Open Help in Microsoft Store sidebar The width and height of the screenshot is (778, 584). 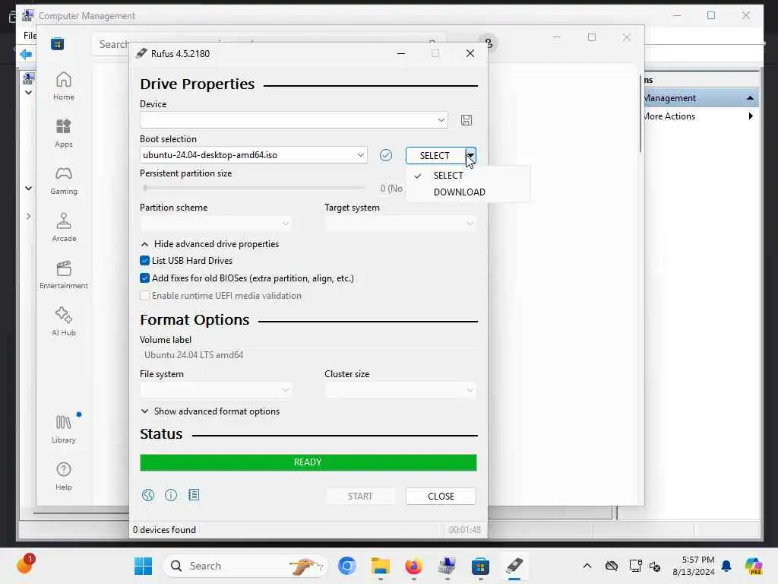pyautogui.click(x=64, y=476)
